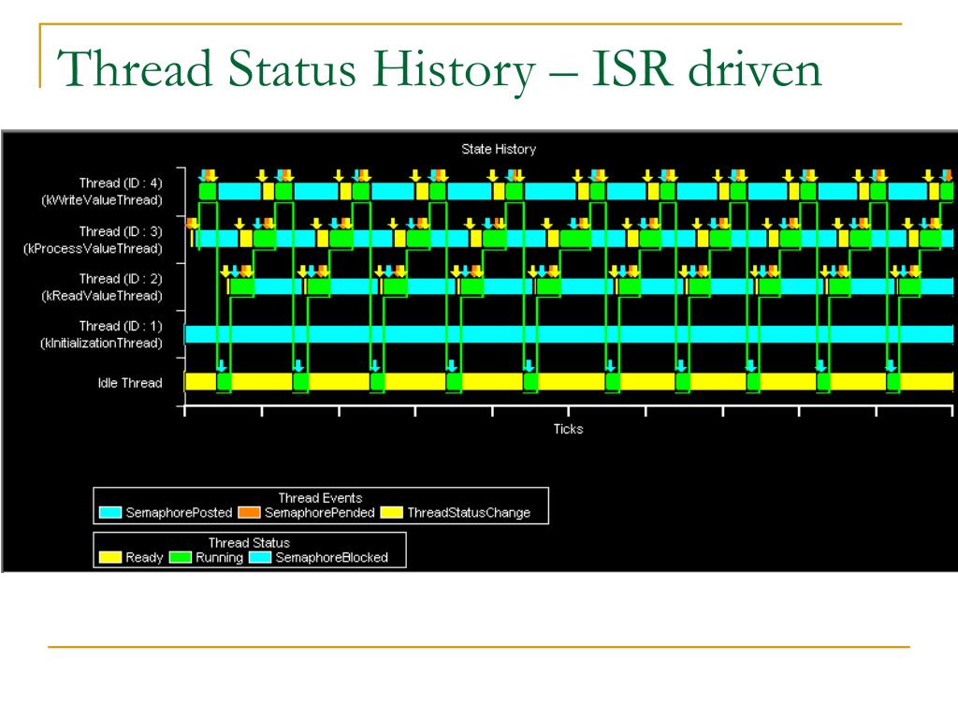958x719 pixels.
Task: Select the '(kWriteValueThread)' label
Action: coord(101,200)
